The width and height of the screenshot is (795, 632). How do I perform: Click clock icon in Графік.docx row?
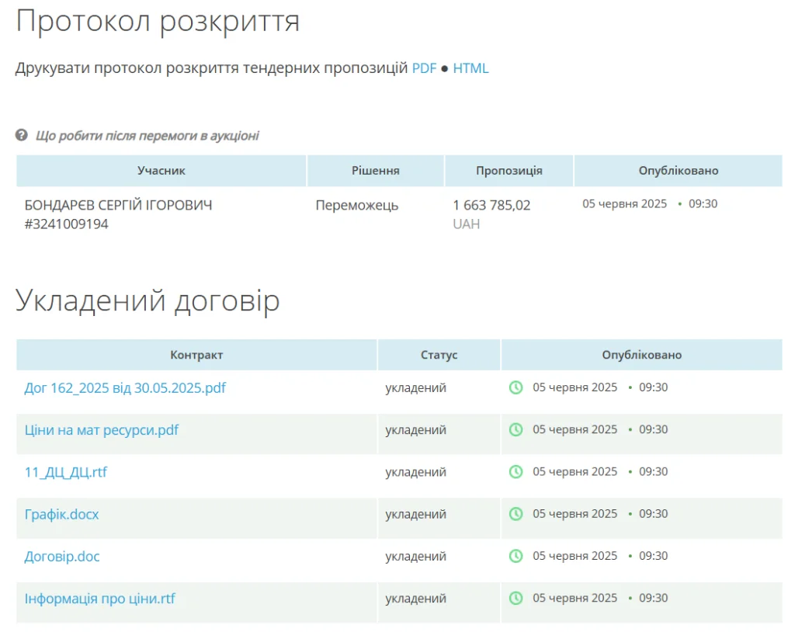coord(516,513)
